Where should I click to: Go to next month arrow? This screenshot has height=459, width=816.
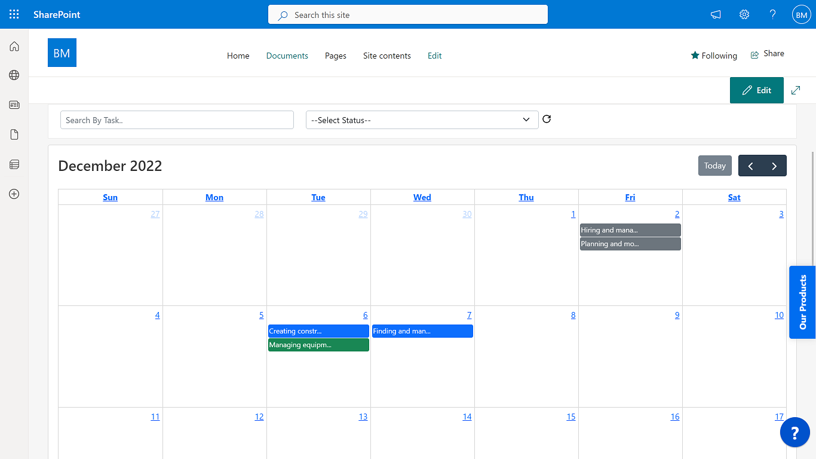pos(774,166)
